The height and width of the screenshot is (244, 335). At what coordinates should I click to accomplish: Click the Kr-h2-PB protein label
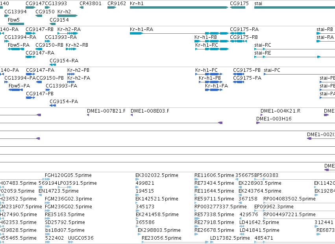(78, 70)
